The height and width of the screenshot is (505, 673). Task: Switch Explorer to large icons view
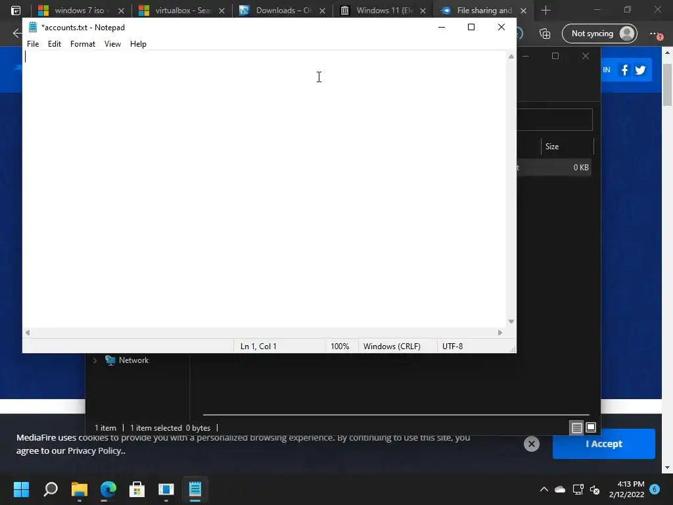click(591, 427)
